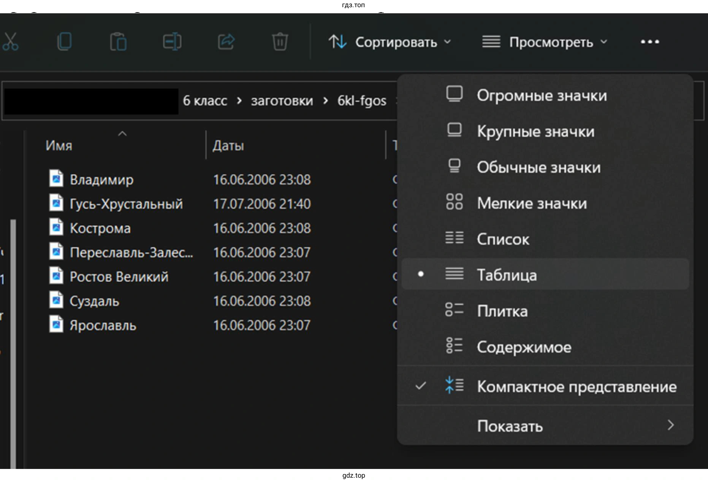
Task: Select Содержимое view option
Action: click(545, 347)
